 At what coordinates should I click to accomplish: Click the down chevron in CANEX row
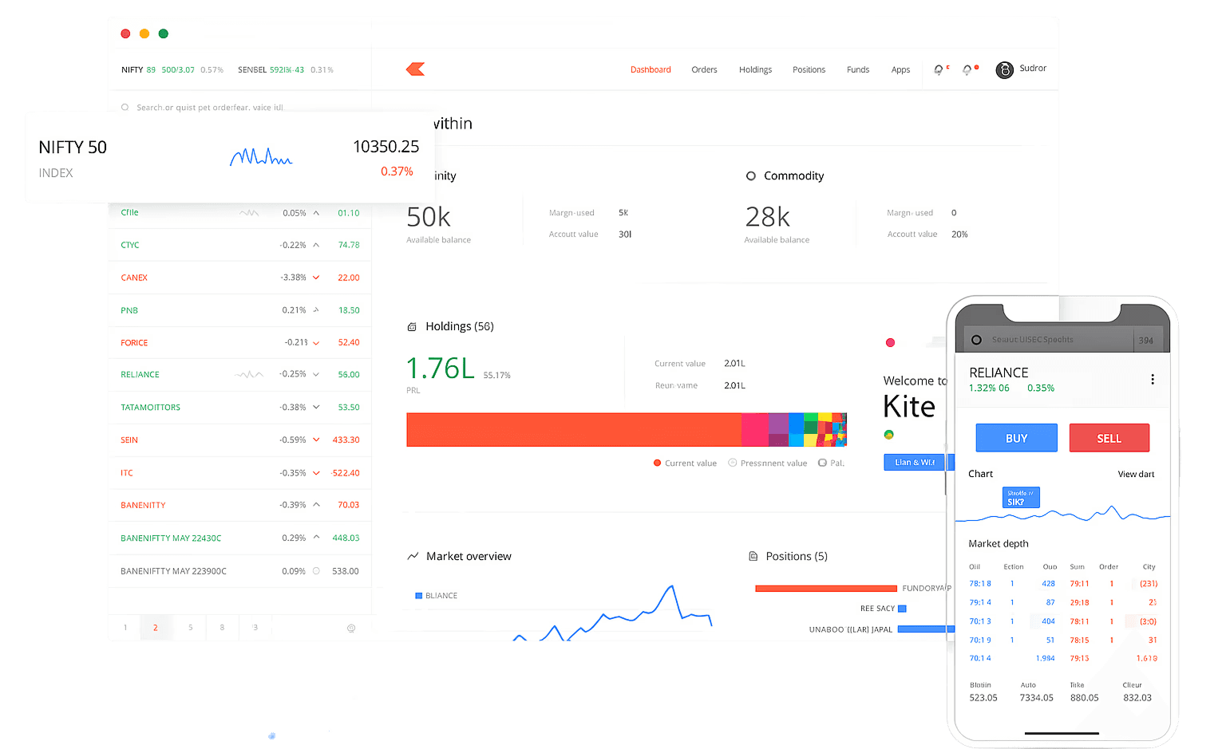(x=316, y=278)
